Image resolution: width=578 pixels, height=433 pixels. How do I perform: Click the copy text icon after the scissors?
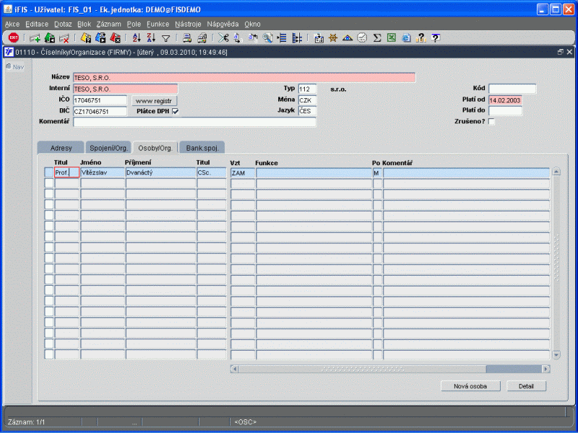238,38
